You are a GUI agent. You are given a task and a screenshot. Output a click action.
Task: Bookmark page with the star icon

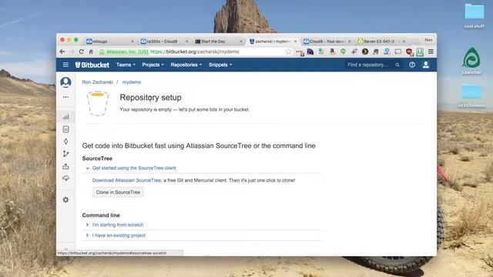point(288,52)
